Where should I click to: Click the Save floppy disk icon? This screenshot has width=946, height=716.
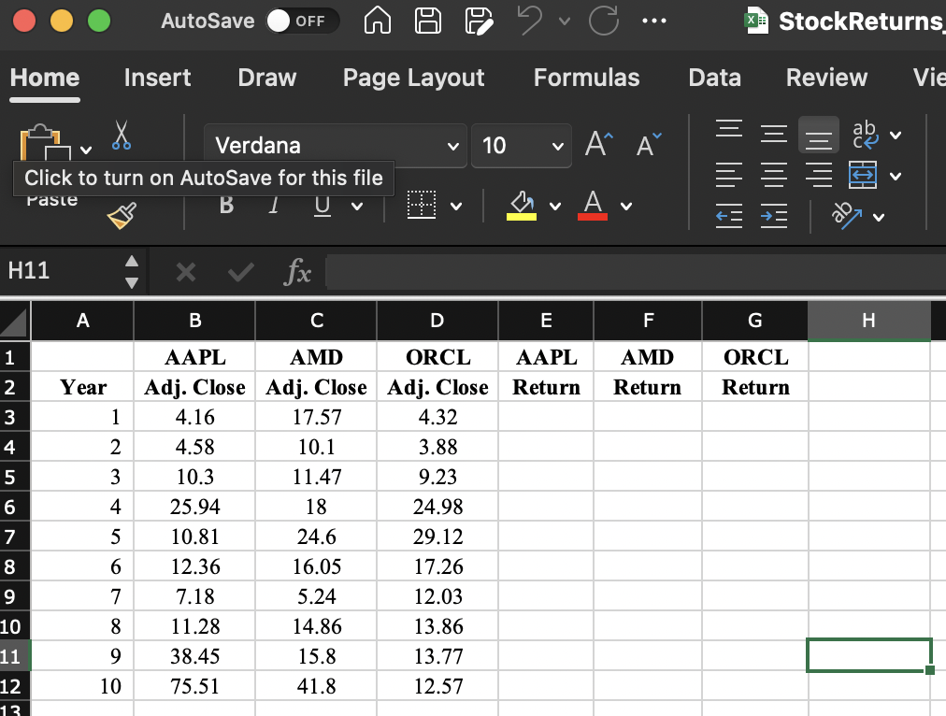coord(428,21)
